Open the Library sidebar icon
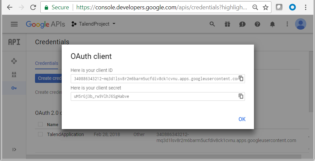Image resolution: width=315 pixels, height=161 pixels. pyautogui.click(x=14, y=75)
